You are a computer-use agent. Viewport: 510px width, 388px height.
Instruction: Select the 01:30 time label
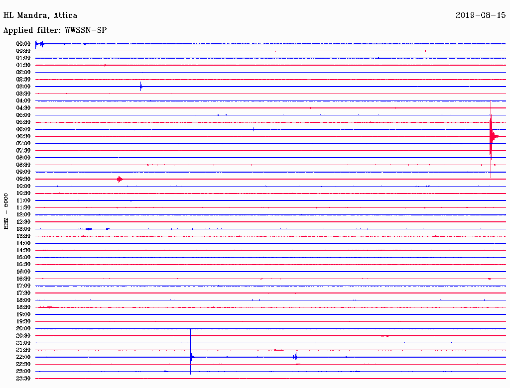tap(23, 65)
